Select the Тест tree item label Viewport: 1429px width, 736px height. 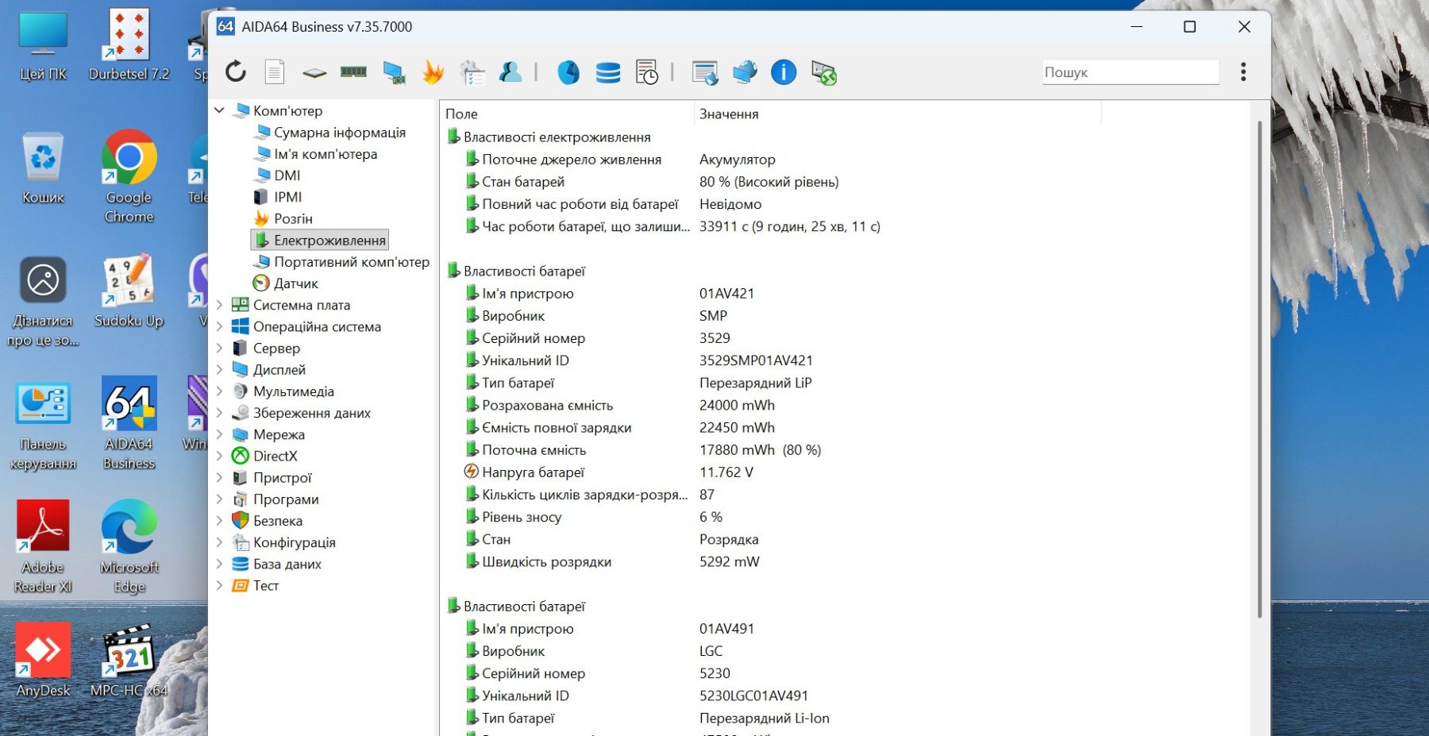(x=266, y=585)
